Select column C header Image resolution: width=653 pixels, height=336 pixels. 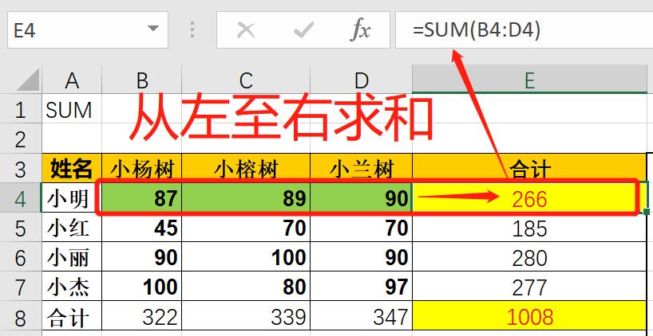click(x=246, y=80)
